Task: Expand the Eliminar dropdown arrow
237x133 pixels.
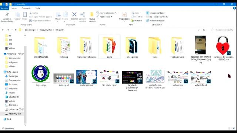Action: pos(74,21)
